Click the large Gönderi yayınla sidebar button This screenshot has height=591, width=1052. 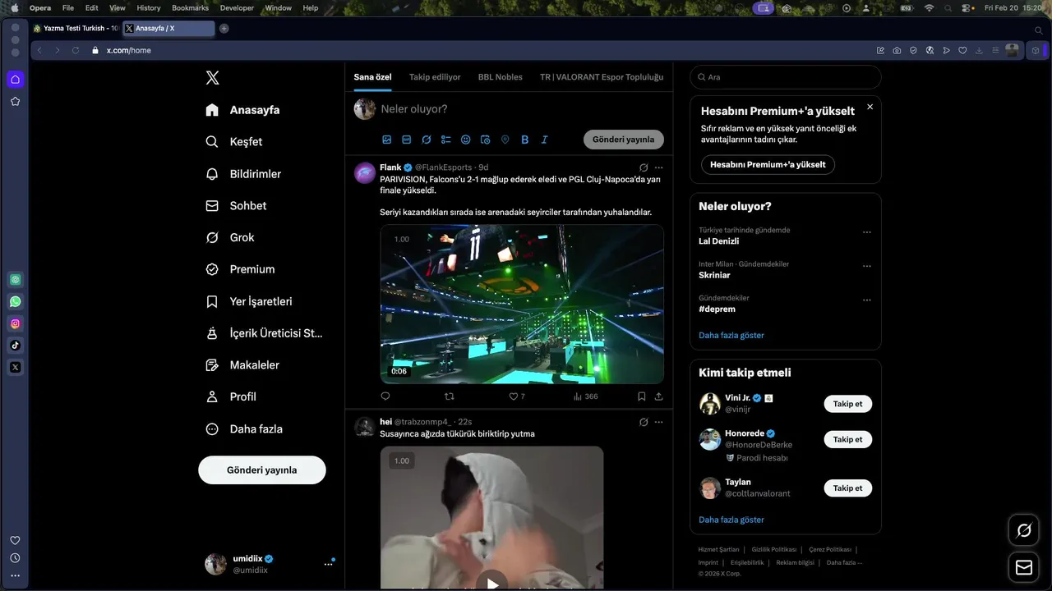[262, 470]
